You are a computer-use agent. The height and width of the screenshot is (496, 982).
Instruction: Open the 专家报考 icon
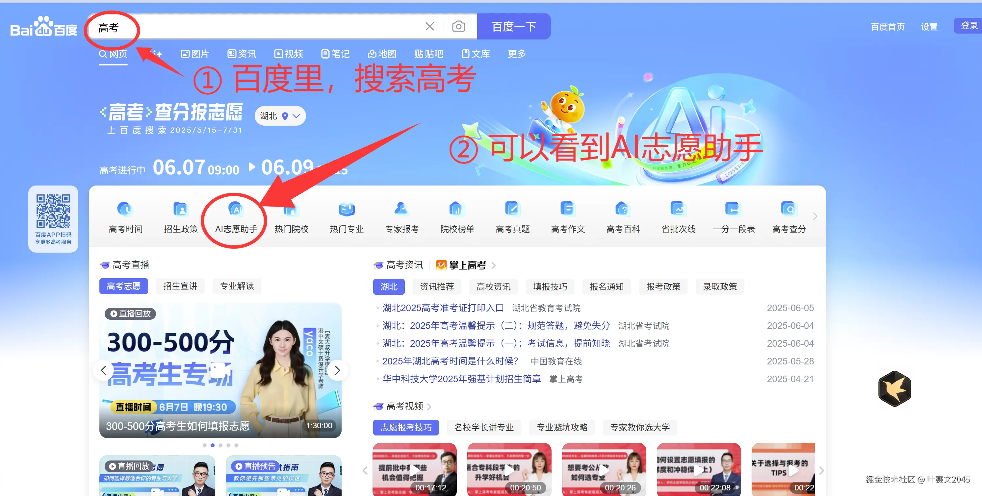(x=402, y=210)
